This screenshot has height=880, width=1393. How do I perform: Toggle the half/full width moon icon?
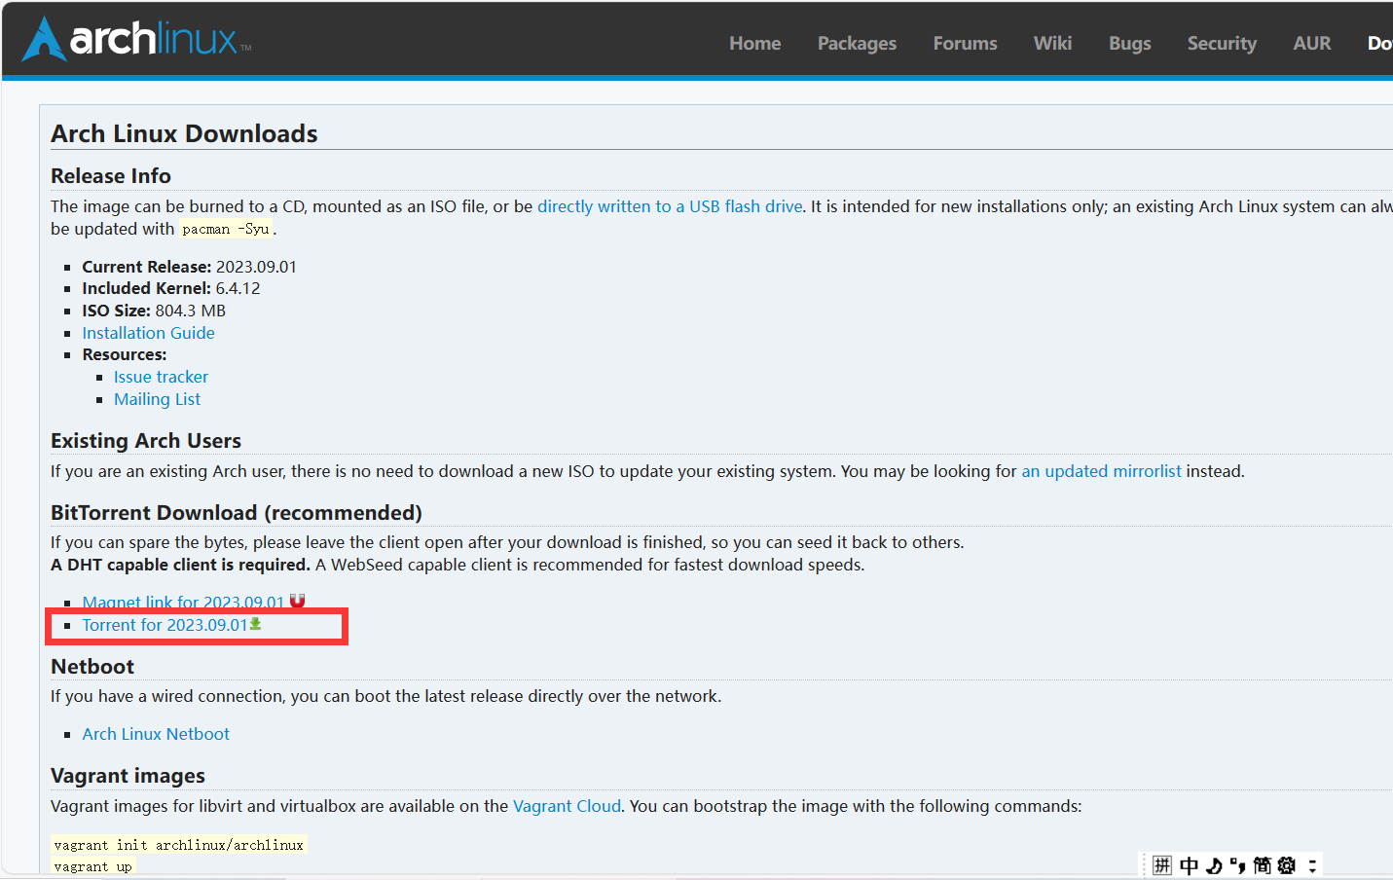tap(1214, 865)
